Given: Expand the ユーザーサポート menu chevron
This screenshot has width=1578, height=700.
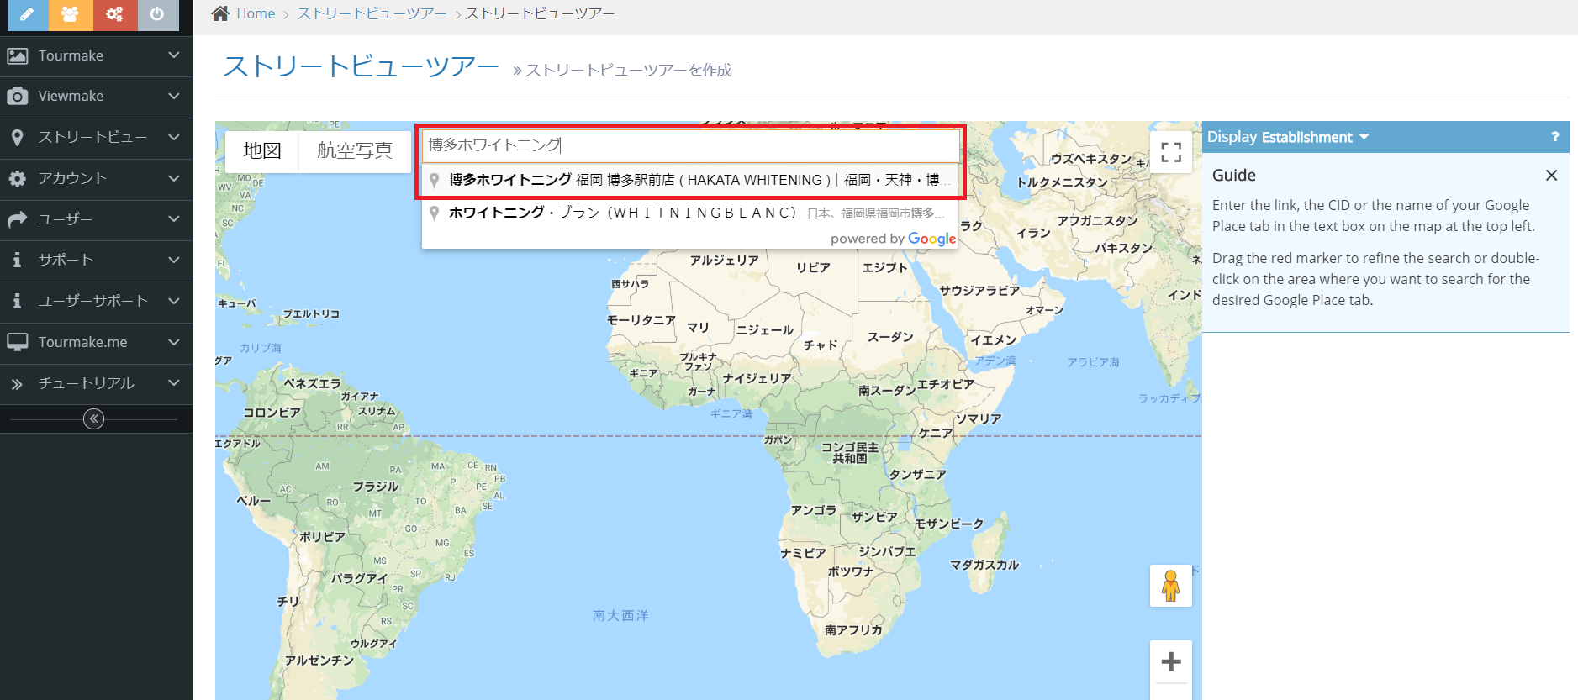Looking at the screenshot, I should click(174, 301).
